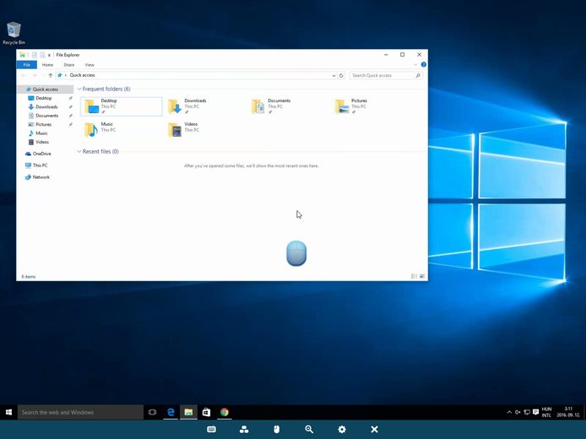This screenshot has height=439, width=586.
Task: Toggle mouse mode in remote toolbar
Action: 277,429
